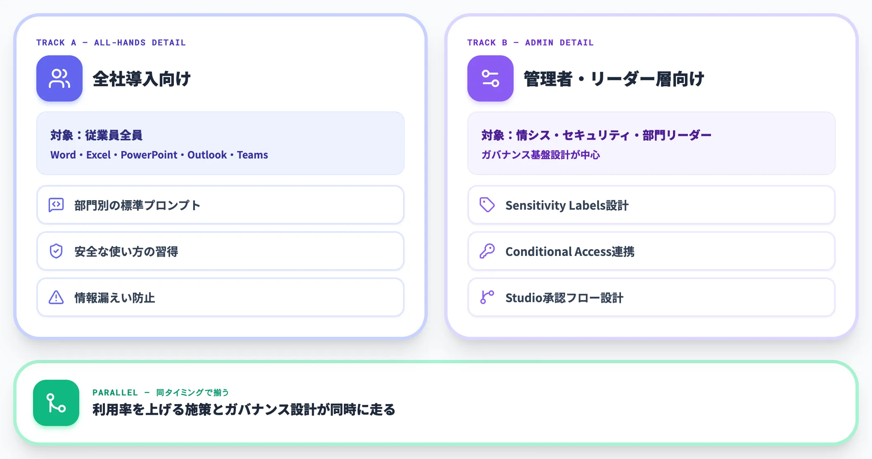Click the warning triangle icon next to 情報漏えい防止
Screen dimensions: 872x459
(56, 297)
